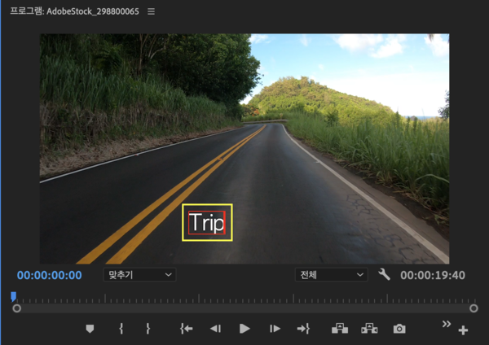Click the Mark Out bracket button
Viewport: 489px width, 345px height.
(x=148, y=329)
